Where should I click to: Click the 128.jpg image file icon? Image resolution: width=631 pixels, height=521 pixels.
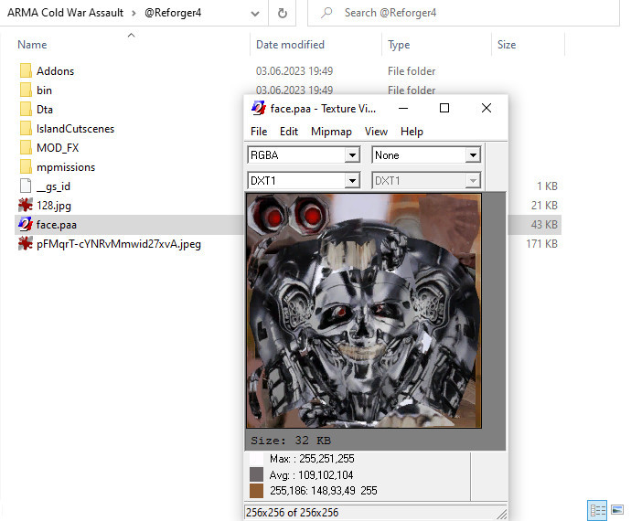tap(26, 205)
